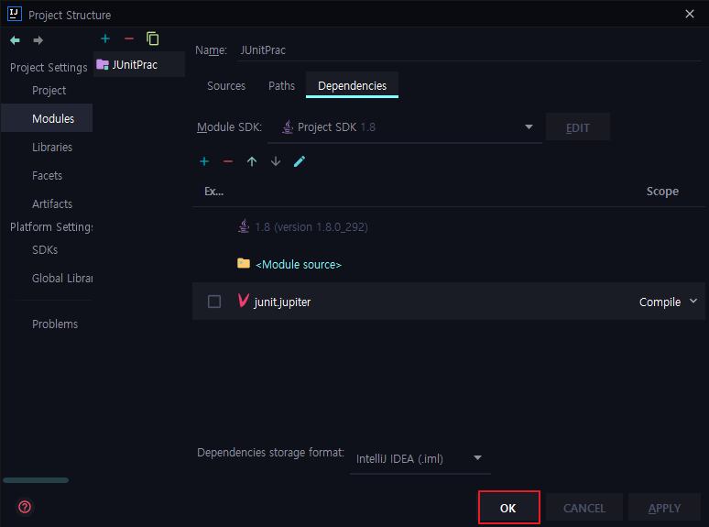709x527 pixels.
Task: Click the Java SDK icon in the 1.8 row
Action: pos(244,225)
